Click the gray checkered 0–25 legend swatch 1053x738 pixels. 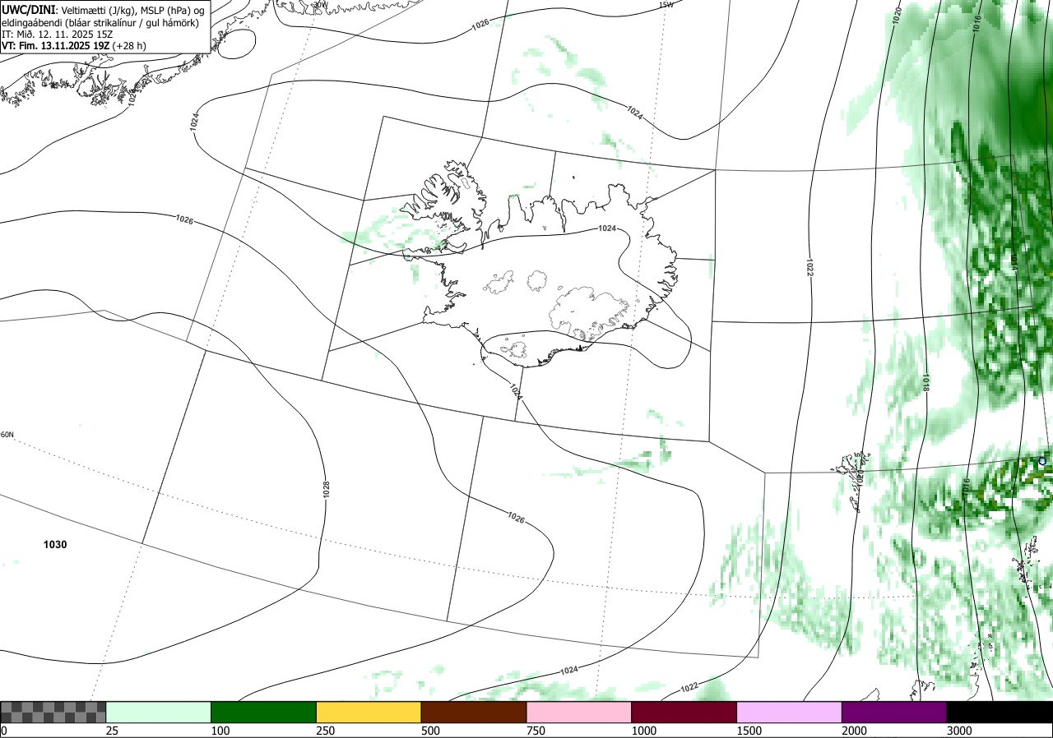[x=53, y=712]
